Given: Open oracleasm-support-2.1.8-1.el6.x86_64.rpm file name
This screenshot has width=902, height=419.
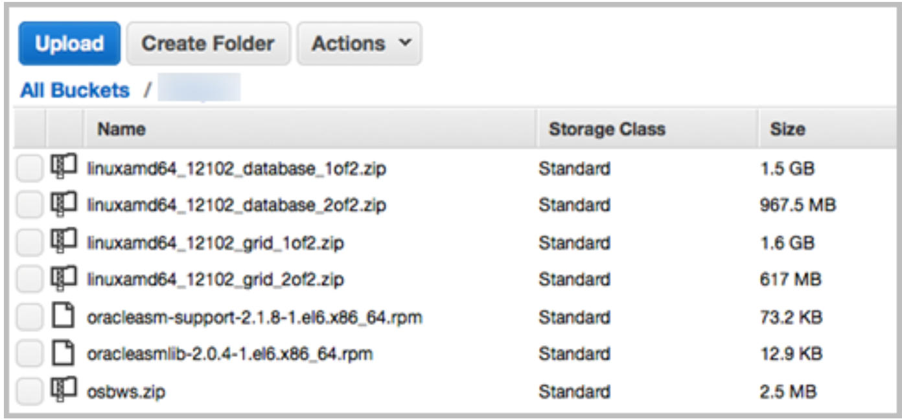Looking at the screenshot, I should (255, 318).
